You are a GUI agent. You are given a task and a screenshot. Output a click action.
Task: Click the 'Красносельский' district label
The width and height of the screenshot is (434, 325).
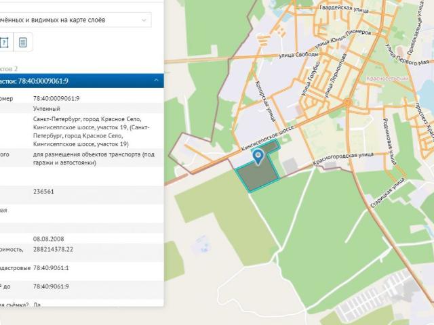[387, 79]
